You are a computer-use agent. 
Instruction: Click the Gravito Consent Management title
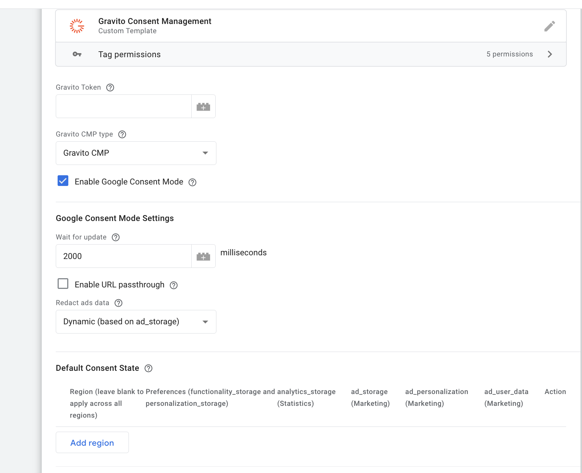[155, 21]
